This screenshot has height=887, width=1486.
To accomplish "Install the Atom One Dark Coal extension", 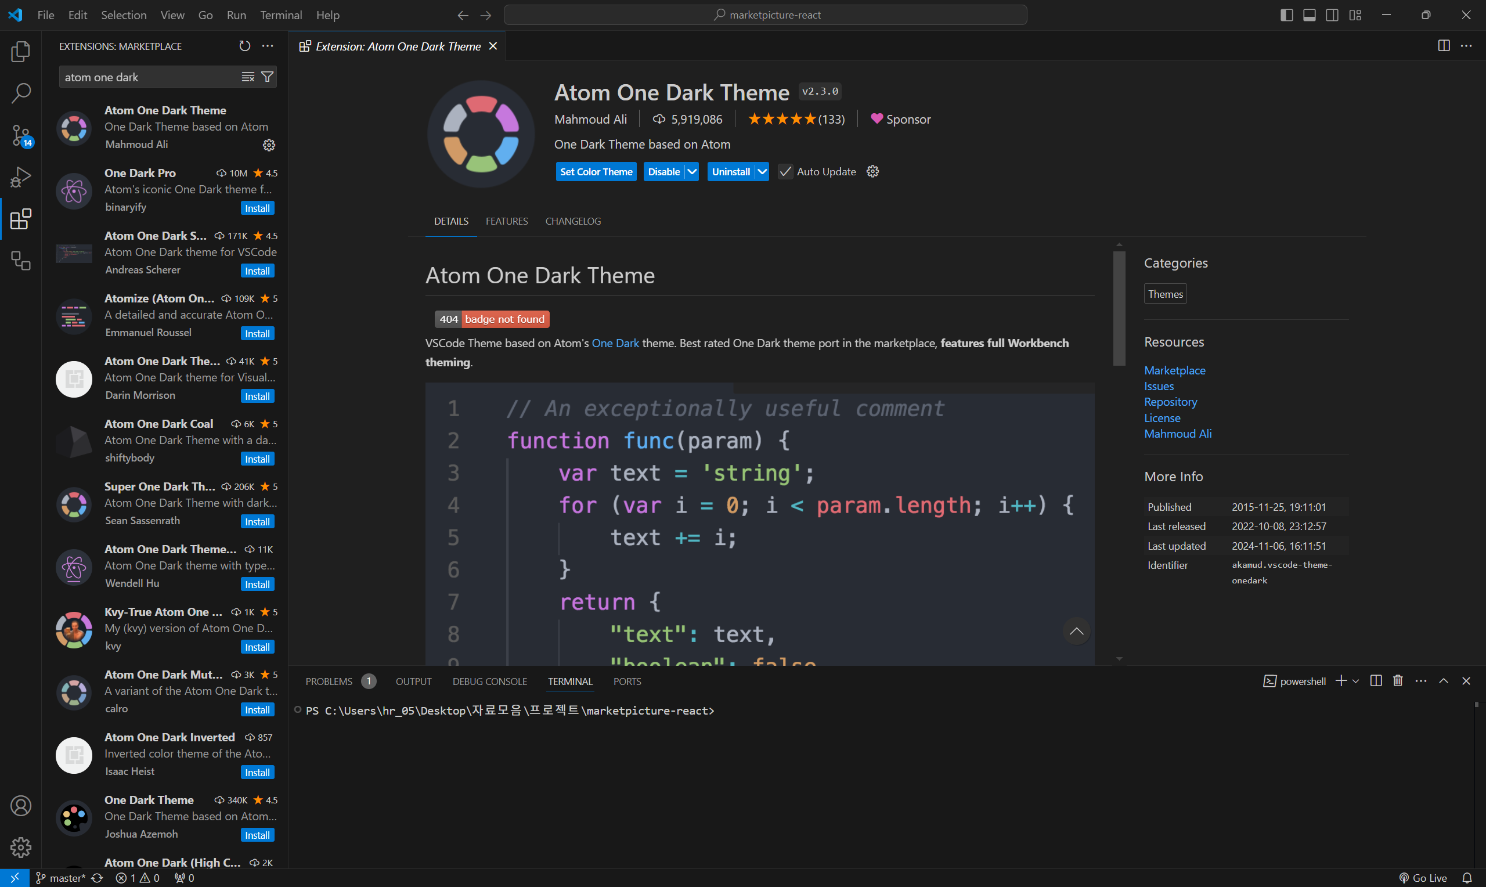I will pos(258,459).
